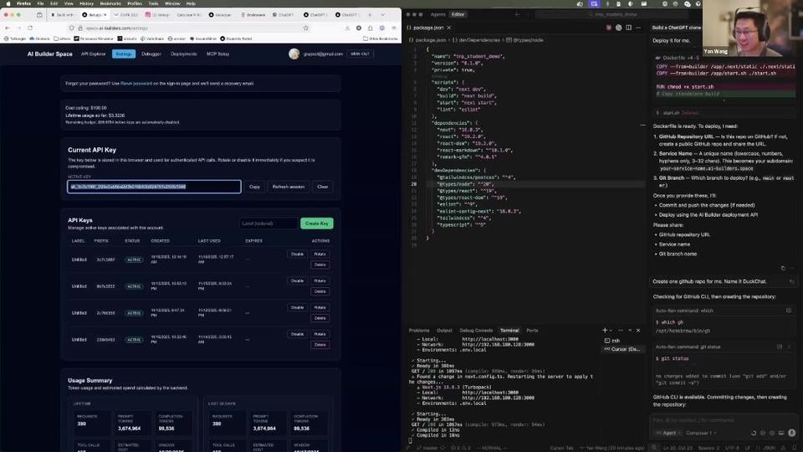Open the Debug Console panel tab
The width and height of the screenshot is (803, 452).
(476, 331)
